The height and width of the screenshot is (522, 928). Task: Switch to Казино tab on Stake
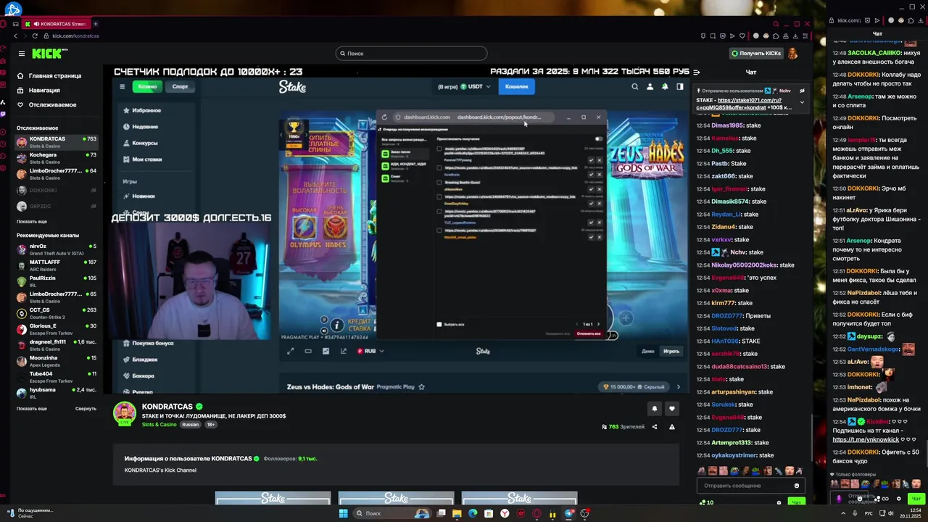coord(147,86)
